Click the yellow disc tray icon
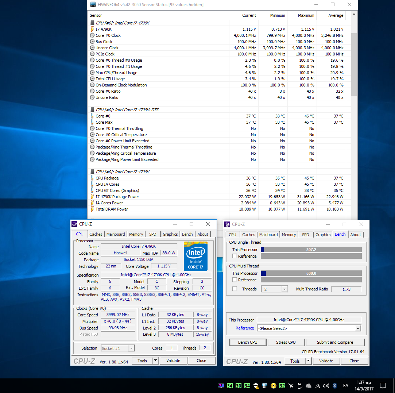395x393 pixels. pyautogui.click(x=273, y=386)
